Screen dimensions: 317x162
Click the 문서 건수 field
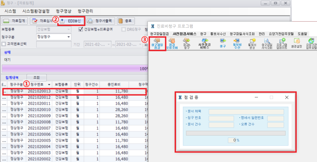click(x=222, y=125)
